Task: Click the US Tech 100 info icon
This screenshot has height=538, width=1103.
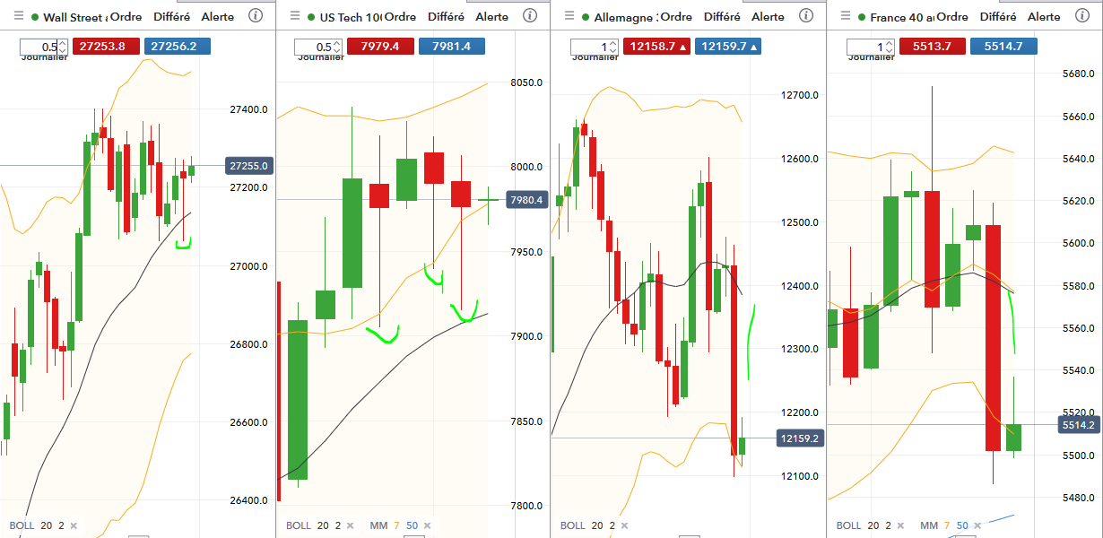Action: (x=530, y=16)
